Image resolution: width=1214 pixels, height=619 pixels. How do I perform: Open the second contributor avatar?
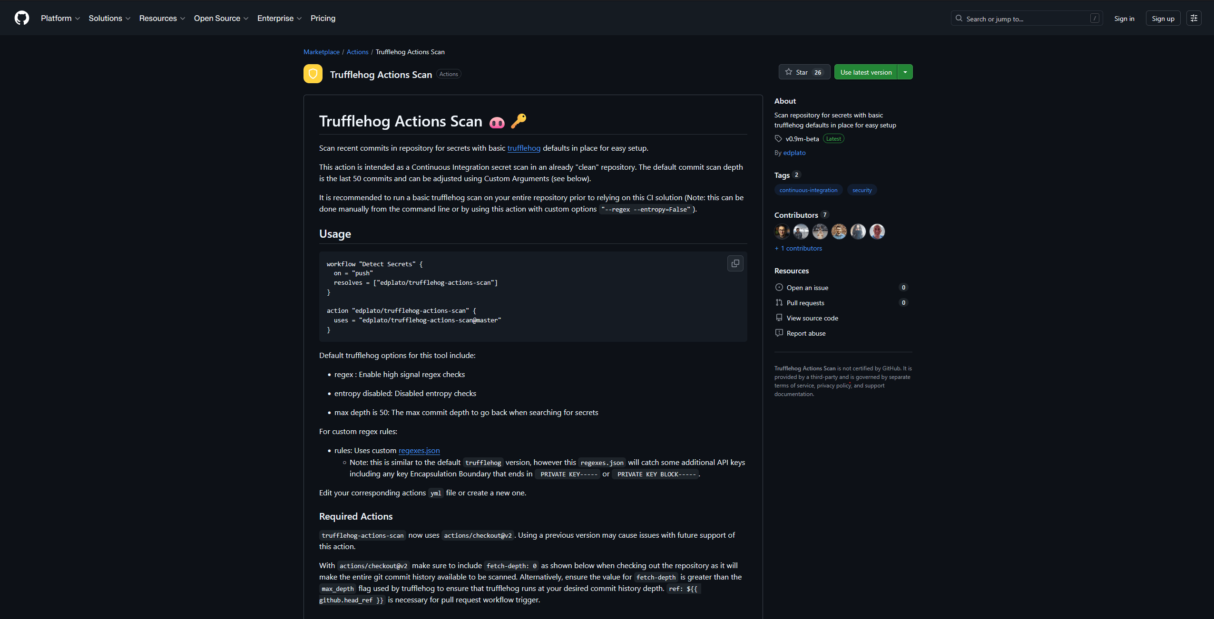pos(801,232)
